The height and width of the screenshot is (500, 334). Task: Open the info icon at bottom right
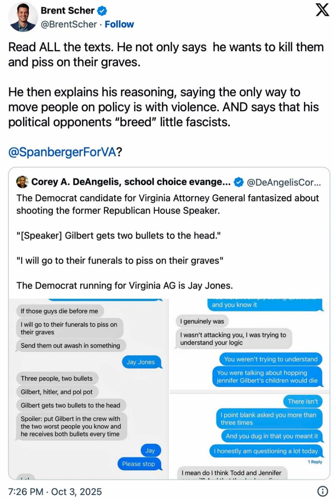[x=322, y=491]
